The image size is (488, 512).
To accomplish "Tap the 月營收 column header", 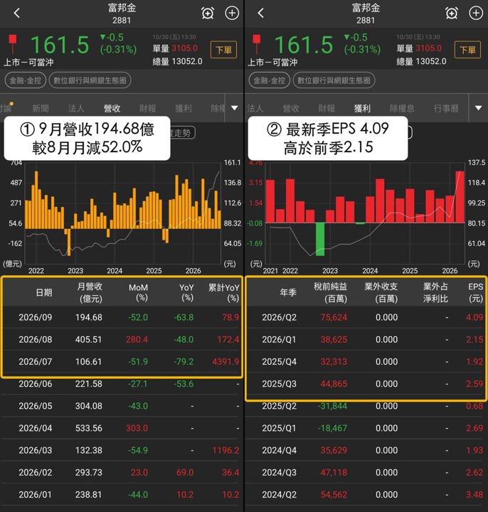I will pos(90,292).
